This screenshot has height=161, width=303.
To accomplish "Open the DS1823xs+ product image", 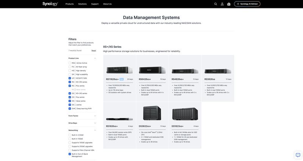I will [185, 114].
